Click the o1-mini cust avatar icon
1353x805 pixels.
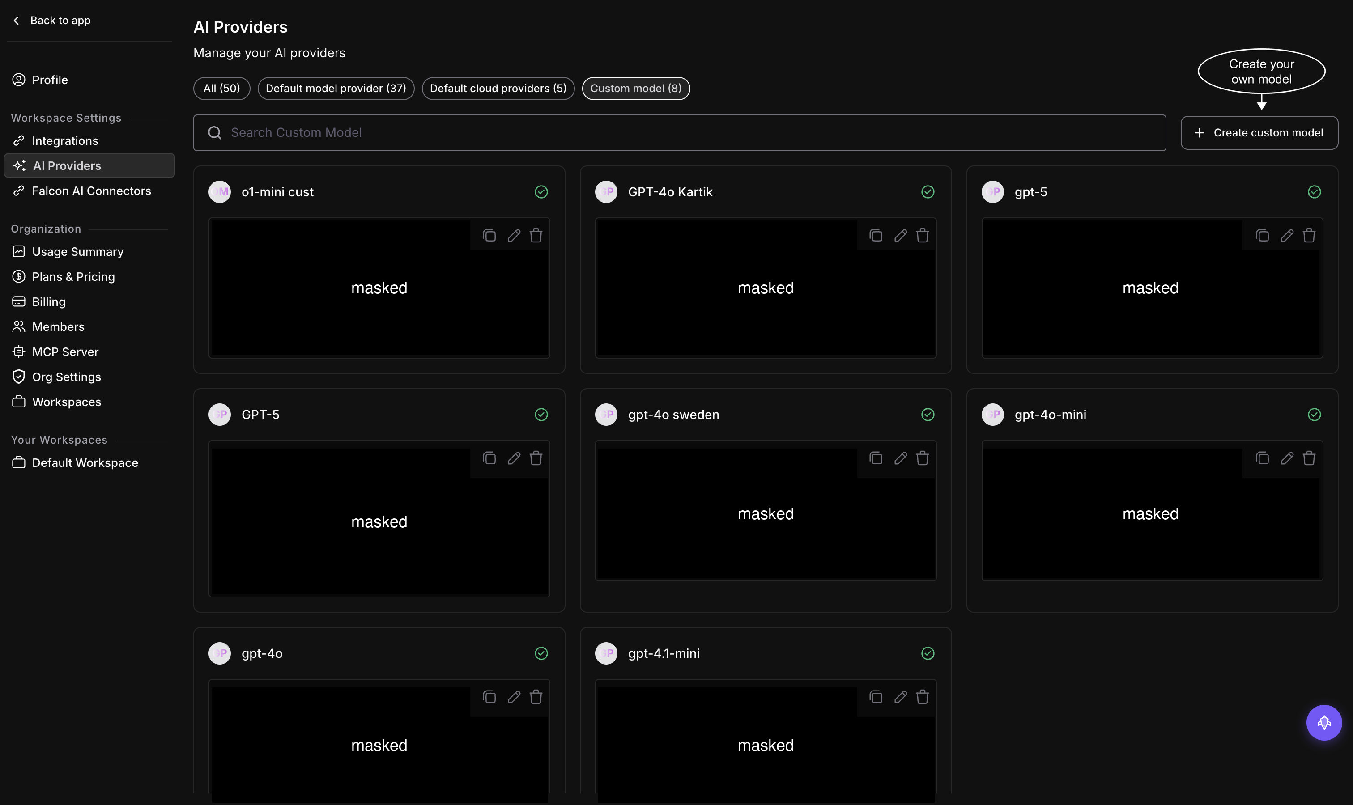(x=220, y=192)
